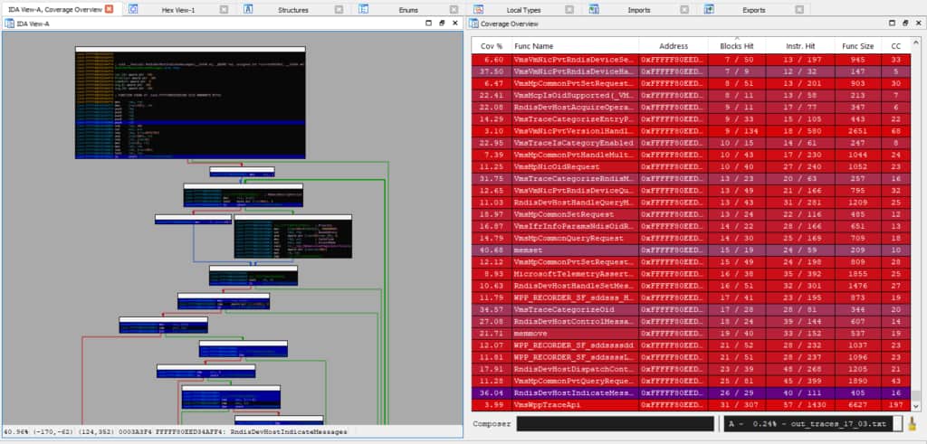
Task: Click the Hex View-1 tab icon
Action: (x=134, y=9)
